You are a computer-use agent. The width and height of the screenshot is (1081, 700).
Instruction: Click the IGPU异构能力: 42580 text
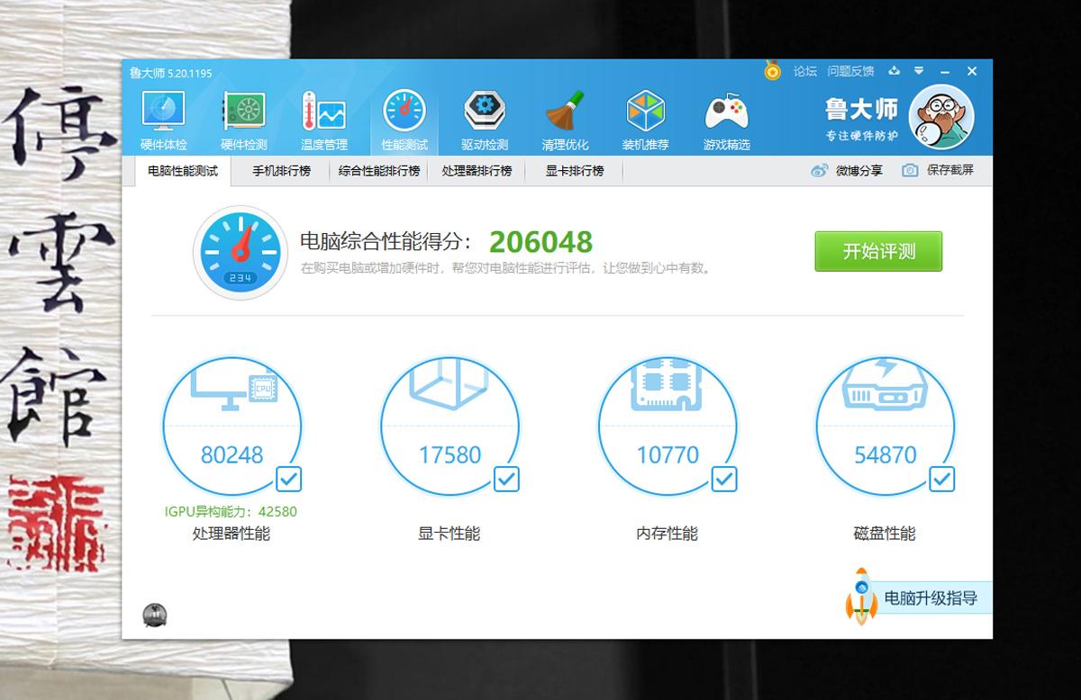tap(231, 511)
